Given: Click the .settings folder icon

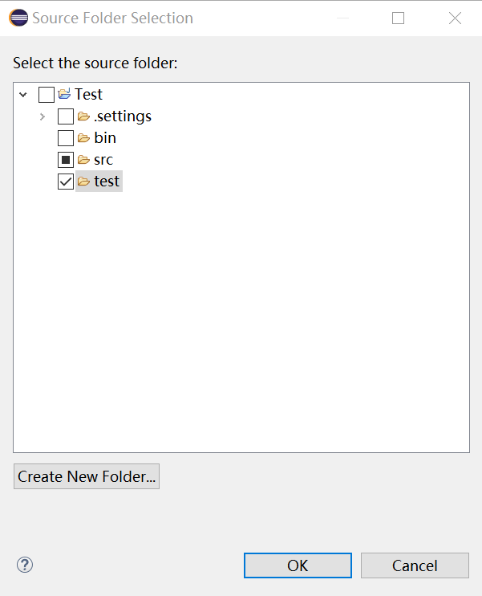Looking at the screenshot, I should pos(83,116).
